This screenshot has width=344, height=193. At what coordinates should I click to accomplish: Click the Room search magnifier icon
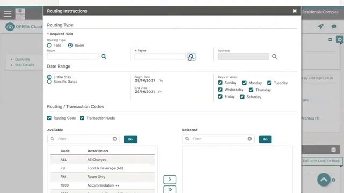pyautogui.click(x=104, y=56)
